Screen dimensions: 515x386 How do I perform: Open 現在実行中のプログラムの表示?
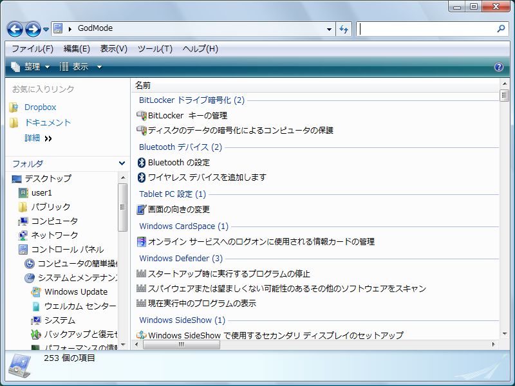[202, 303]
